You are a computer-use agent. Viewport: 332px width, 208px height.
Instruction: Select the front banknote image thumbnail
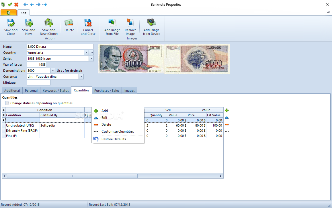pos(131,59)
